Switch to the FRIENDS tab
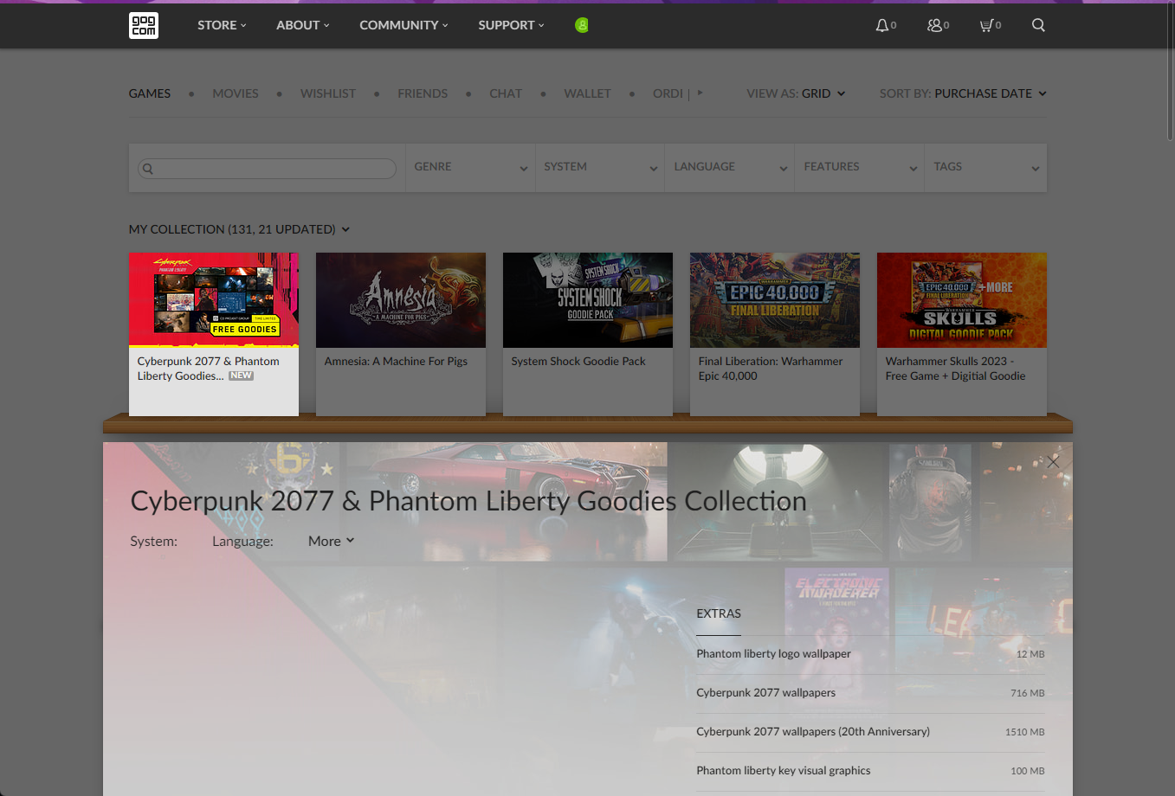This screenshot has width=1175, height=796. [423, 93]
